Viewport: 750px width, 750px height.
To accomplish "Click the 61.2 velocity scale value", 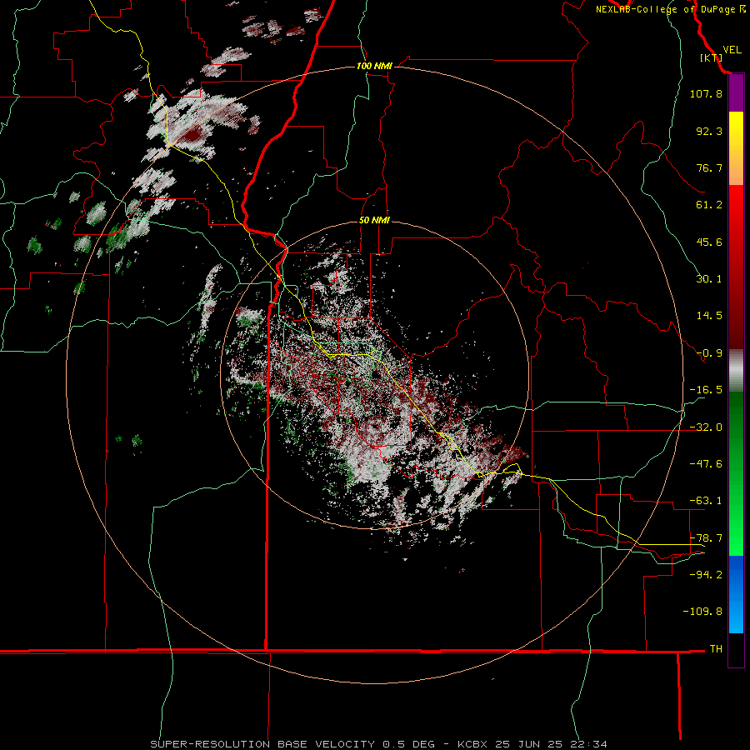I will click(x=709, y=205).
